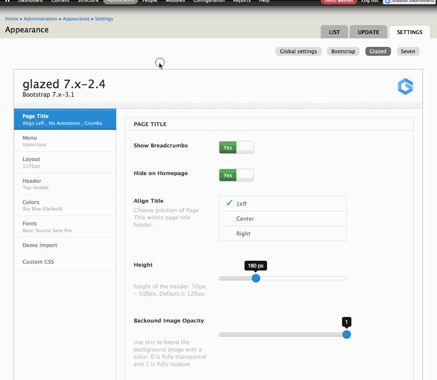Click the Height slider handle
This screenshot has width=437, height=380.
pos(256,278)
